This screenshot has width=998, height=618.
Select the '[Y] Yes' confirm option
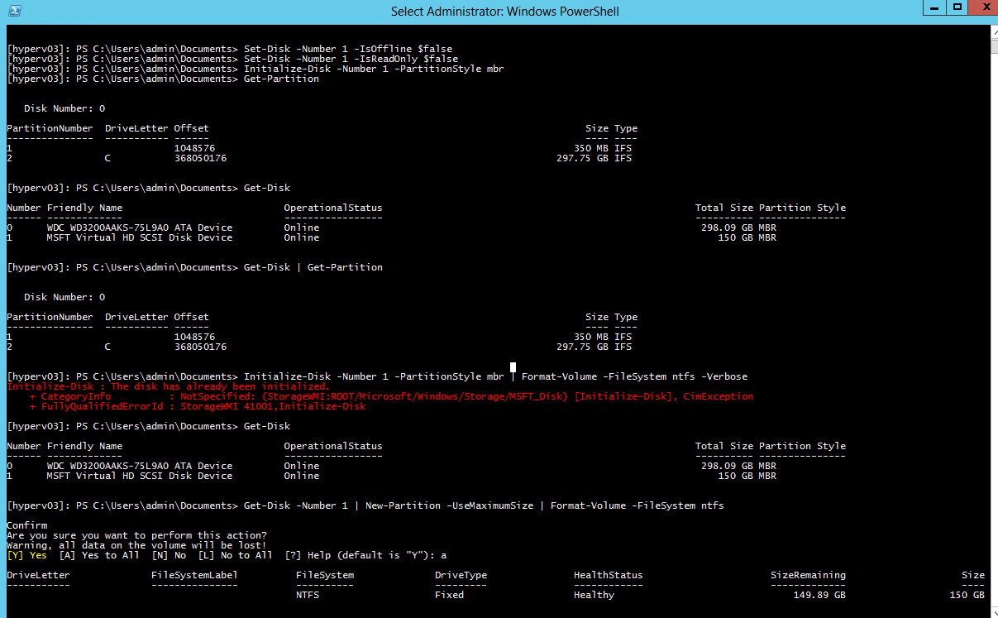tap(26, 555)
